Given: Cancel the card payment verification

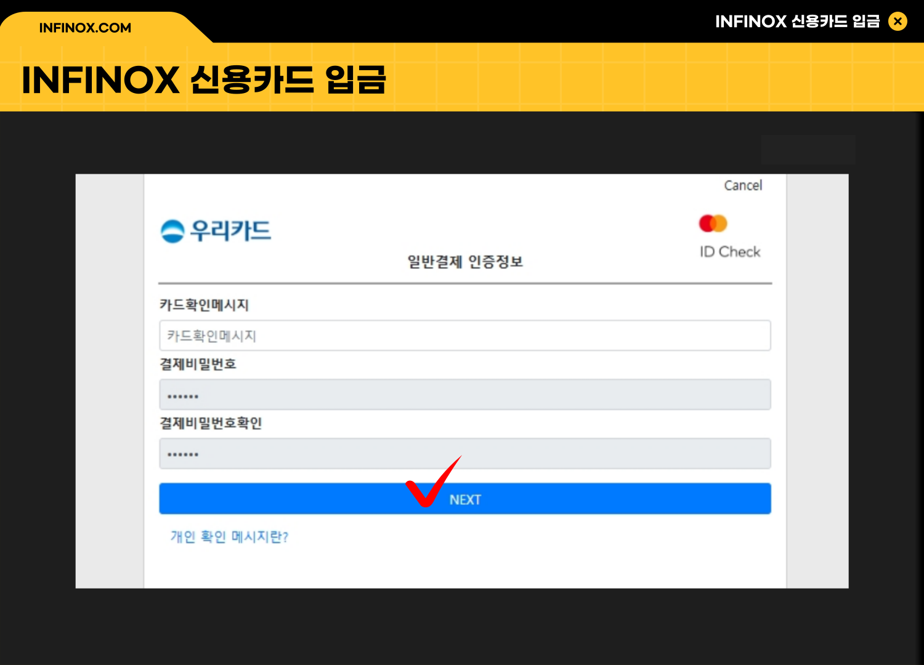Looking at the screenshot, I should pyautogui.click(x=743, y=185).
